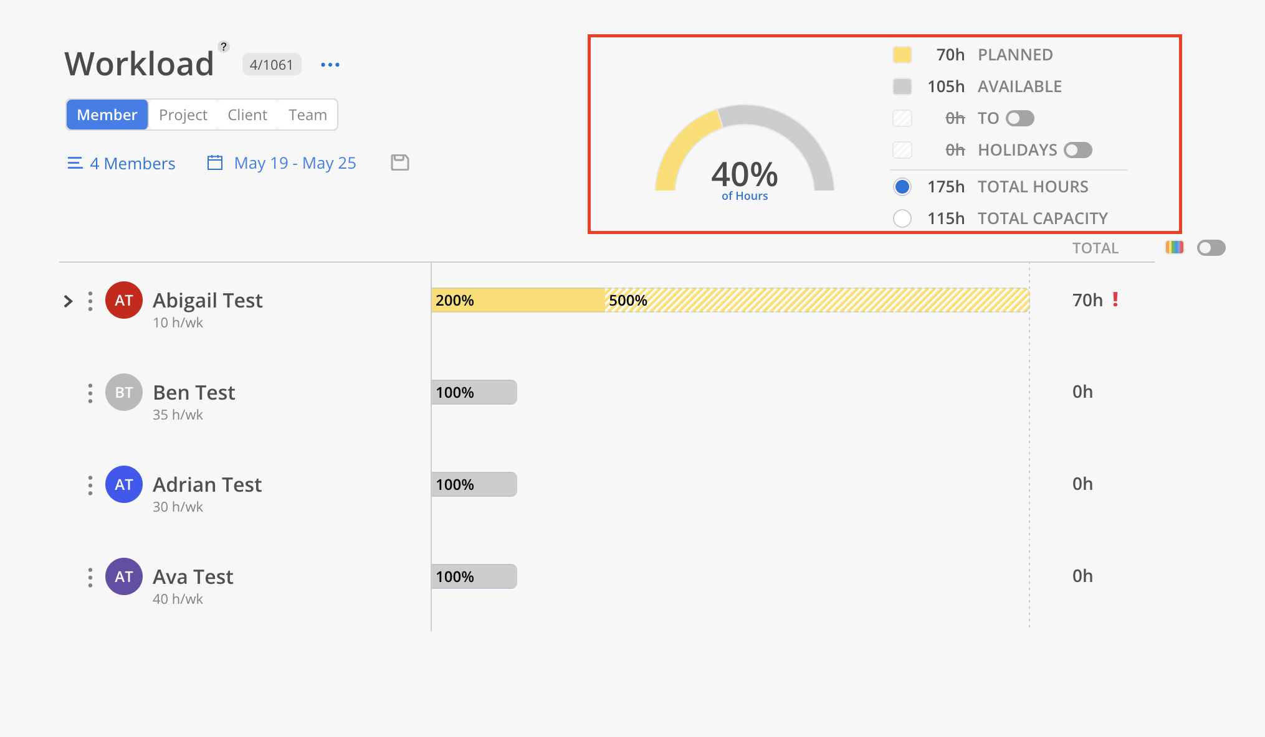1265x737 pixels.
Task: Click the 4 Members link
Action: coord(133,162)
